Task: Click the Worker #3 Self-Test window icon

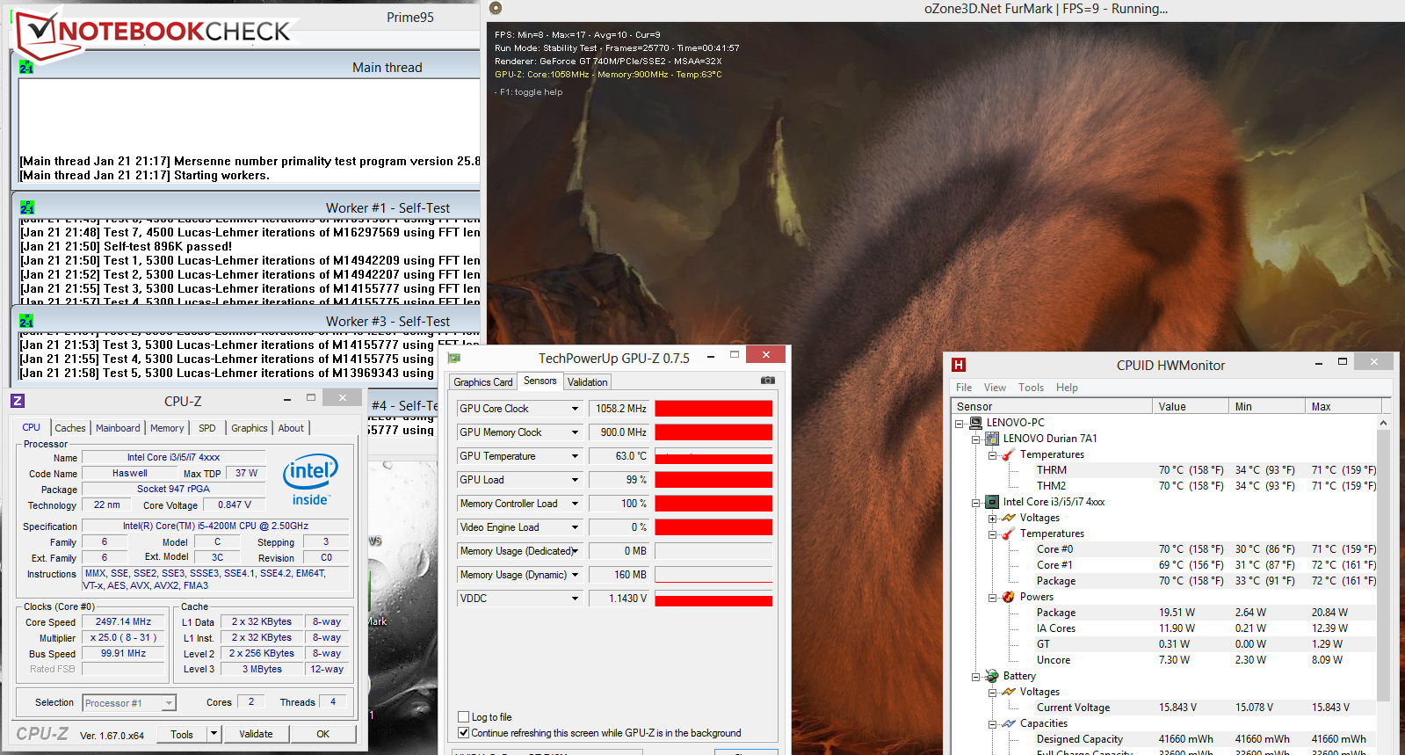Action: pos(26,321)
